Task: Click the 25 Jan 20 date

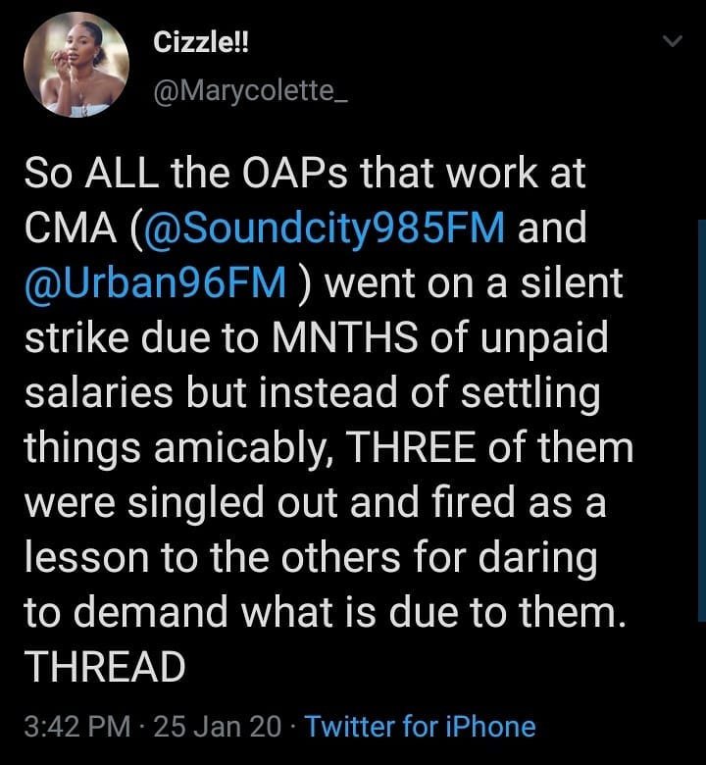Action: point(218,726)
